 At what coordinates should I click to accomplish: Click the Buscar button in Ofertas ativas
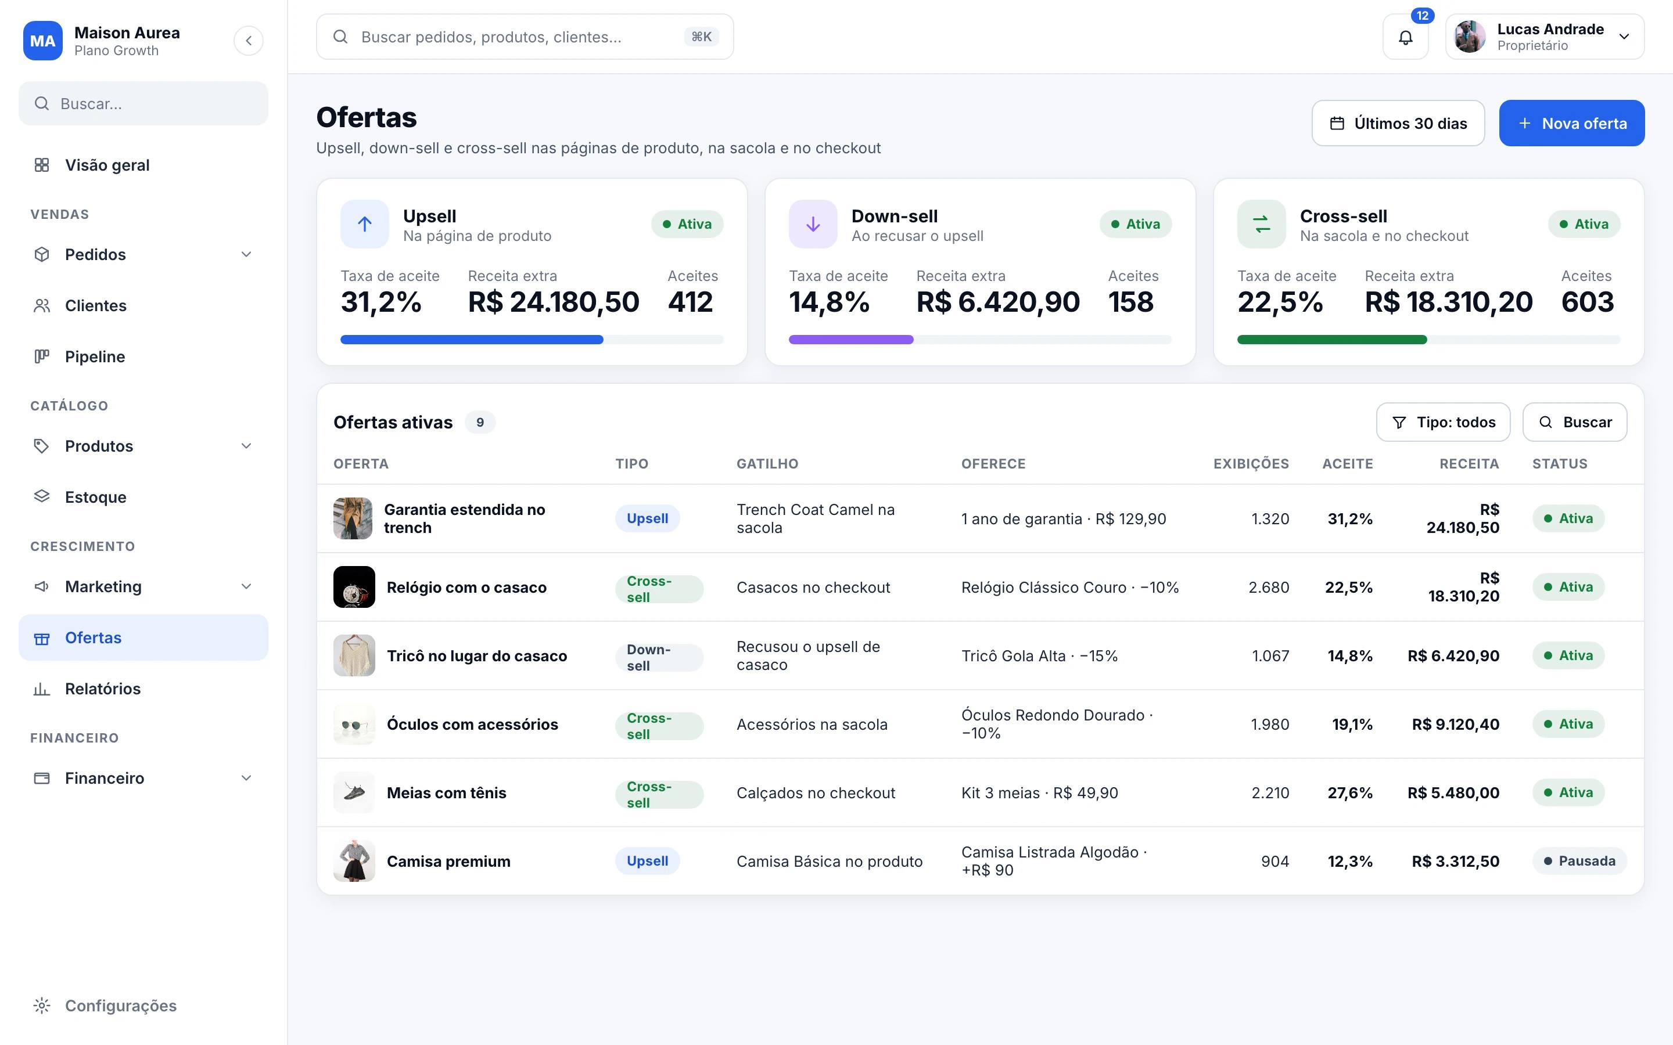pos(1575,422)
